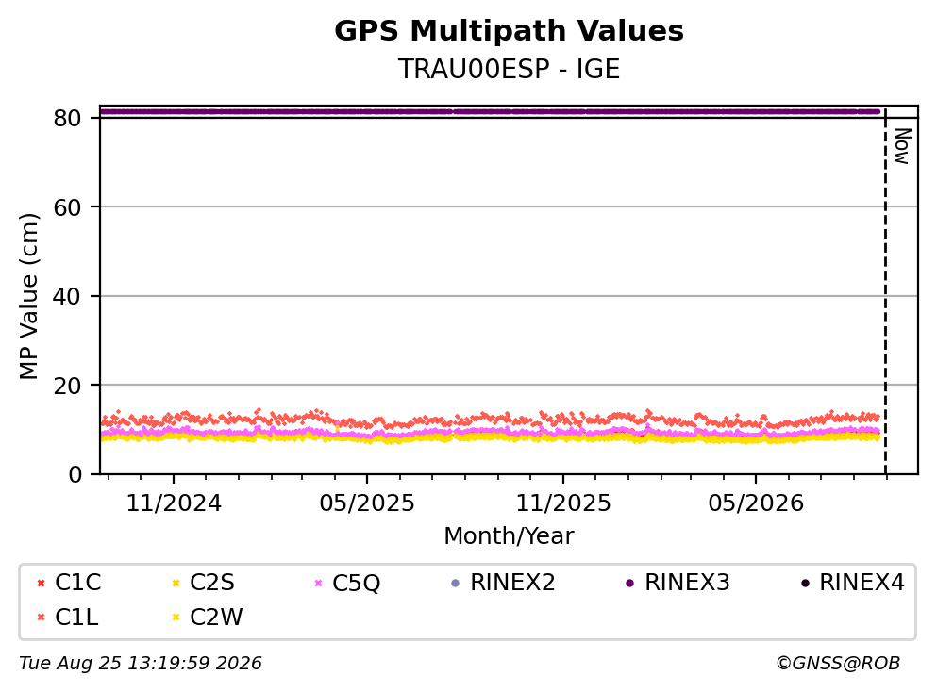Click the C2W legend marker
This screenshot has width=937, height=692.
point(176,618)
